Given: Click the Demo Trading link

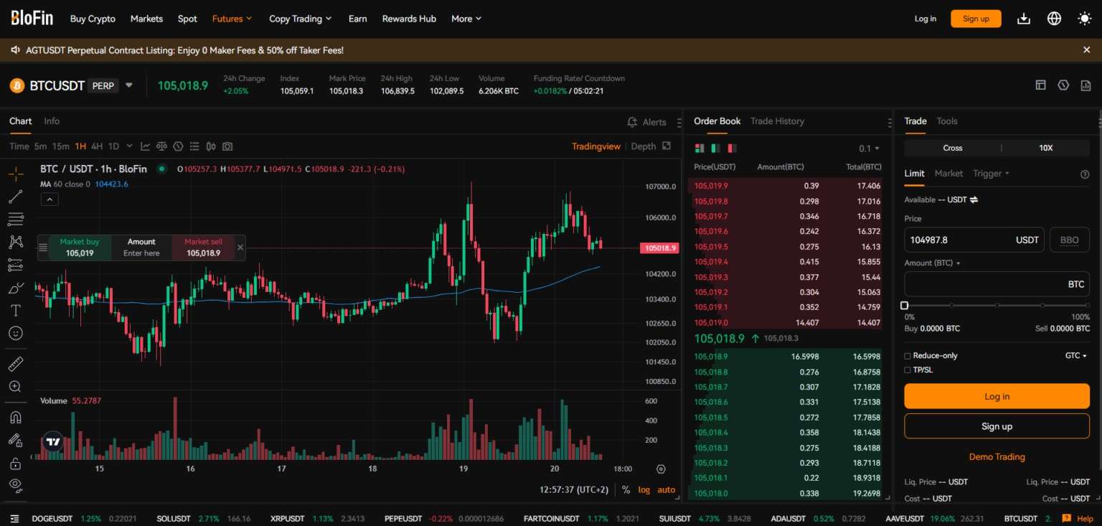Looking at the screenshot, I should pos(997,457).
